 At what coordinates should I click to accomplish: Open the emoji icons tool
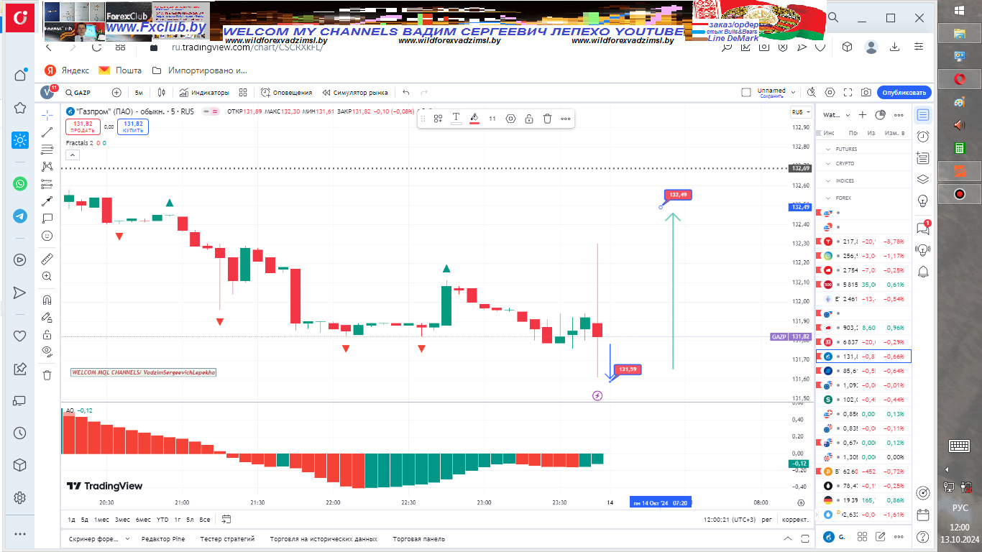click(x=47, y=236)
